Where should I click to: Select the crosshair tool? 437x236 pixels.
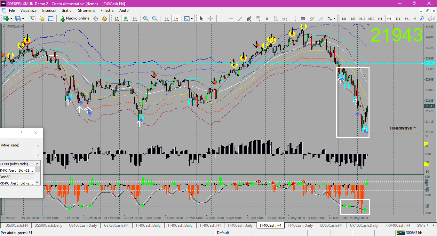[x=211, y=19]
